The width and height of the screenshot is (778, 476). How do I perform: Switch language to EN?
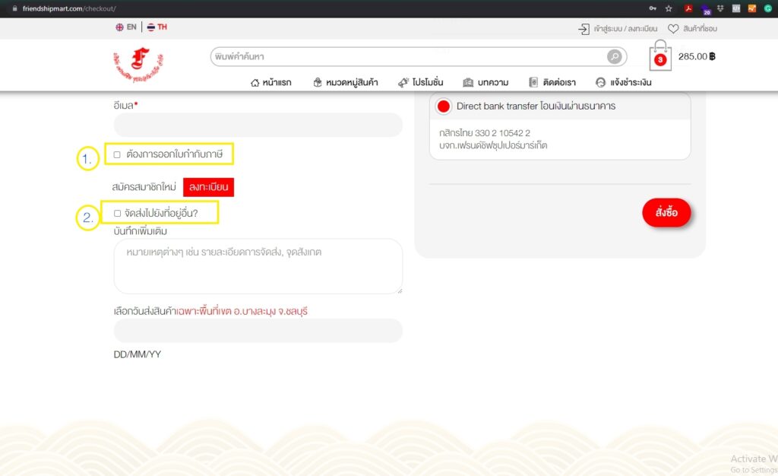(x=126, y=27)
